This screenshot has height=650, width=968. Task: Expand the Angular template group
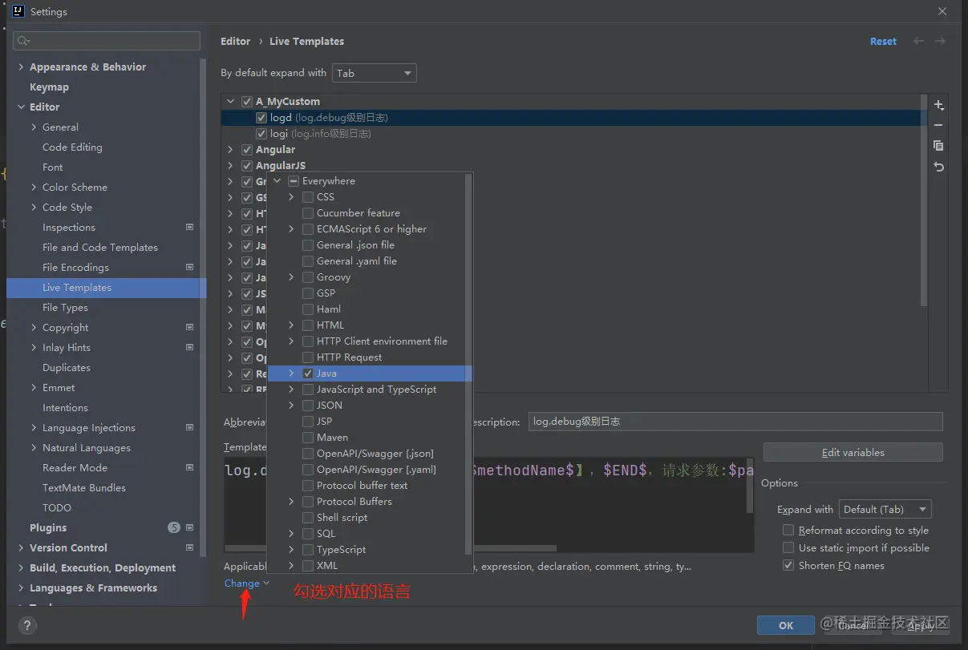(231, 150)
